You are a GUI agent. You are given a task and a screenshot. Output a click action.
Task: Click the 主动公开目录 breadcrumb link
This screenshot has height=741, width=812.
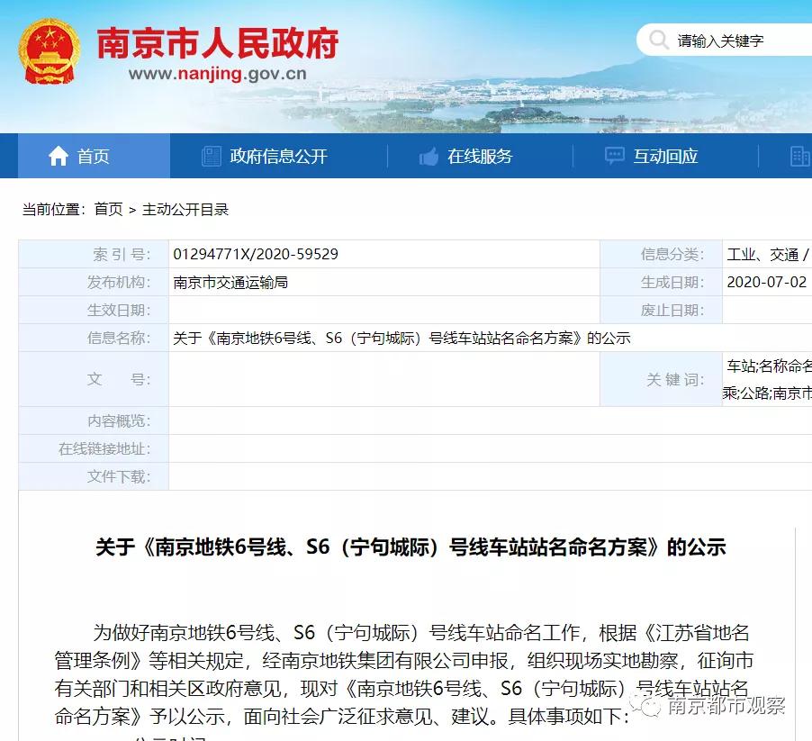(185, 209)
